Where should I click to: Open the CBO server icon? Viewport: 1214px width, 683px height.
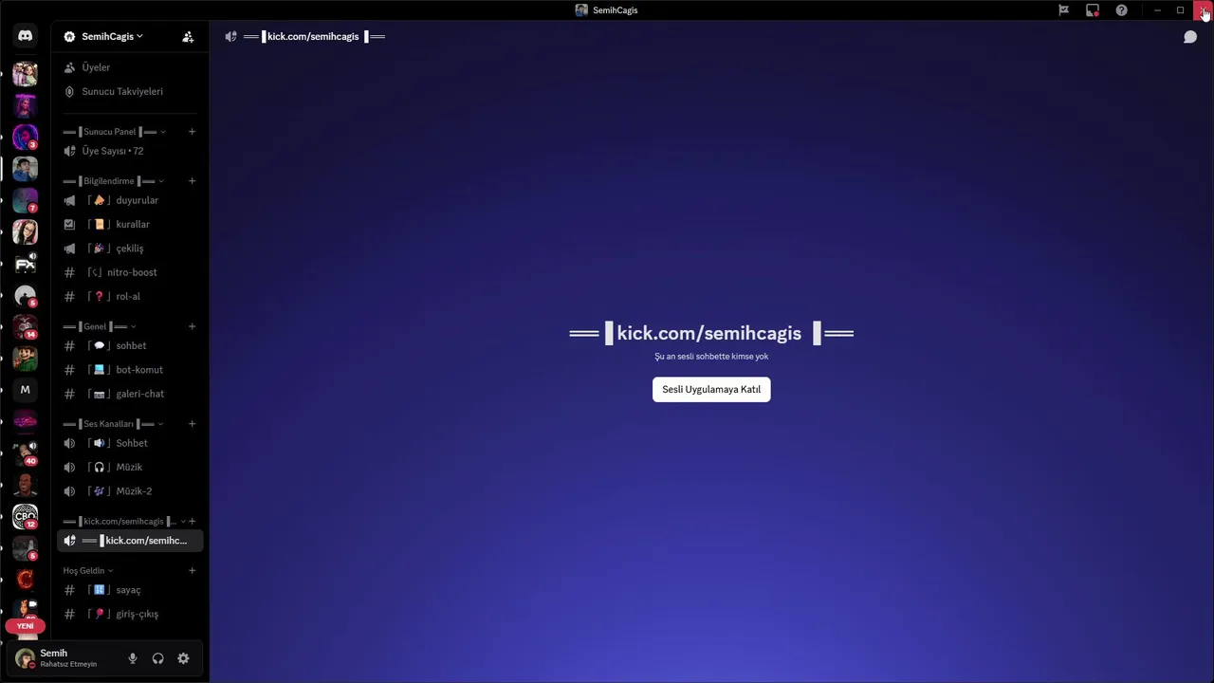coord(26,516)
